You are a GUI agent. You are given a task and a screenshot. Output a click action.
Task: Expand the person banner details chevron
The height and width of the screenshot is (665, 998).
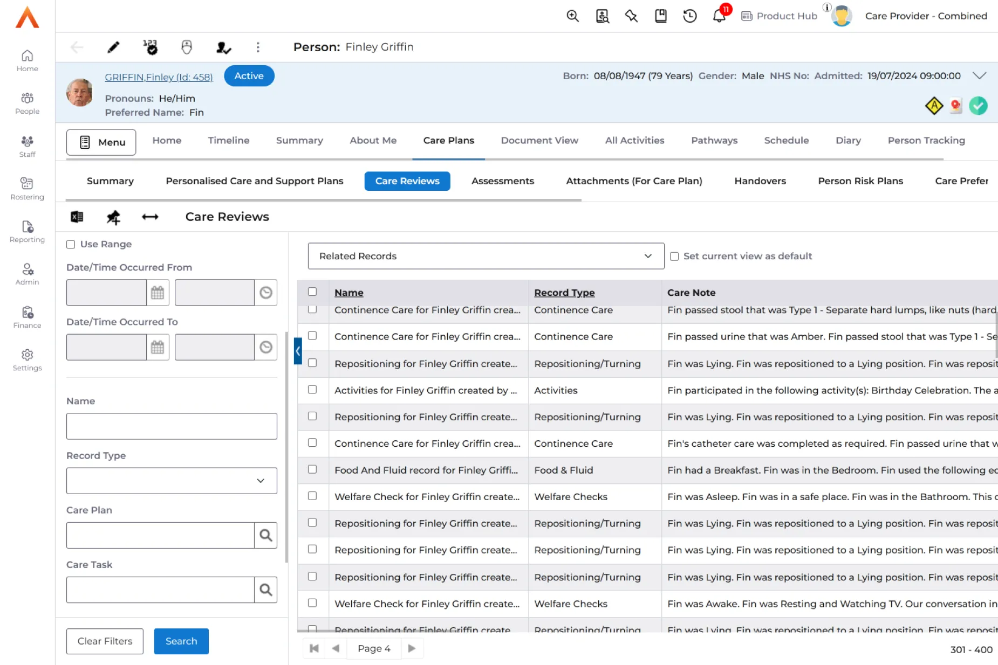(x=980, y=75)
